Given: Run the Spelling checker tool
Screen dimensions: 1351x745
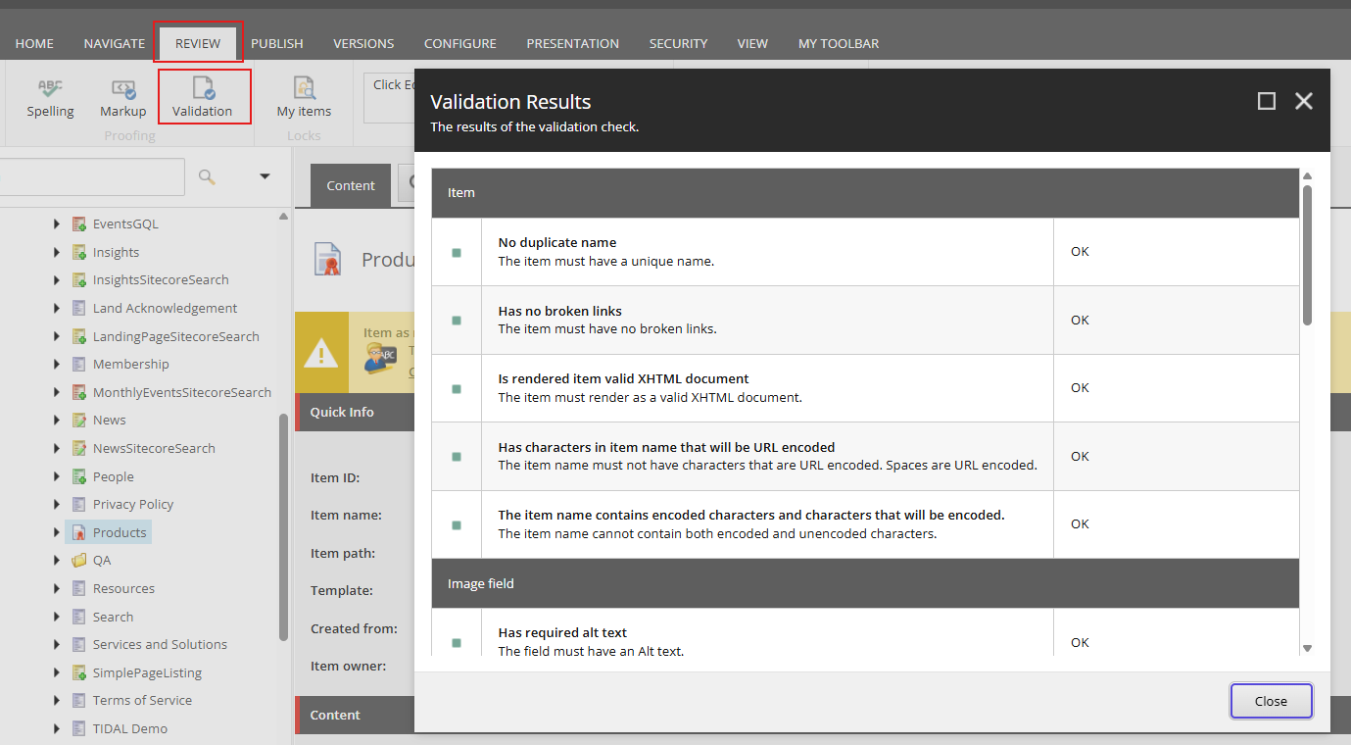Looking at the screenshot, I should (50, 96).
